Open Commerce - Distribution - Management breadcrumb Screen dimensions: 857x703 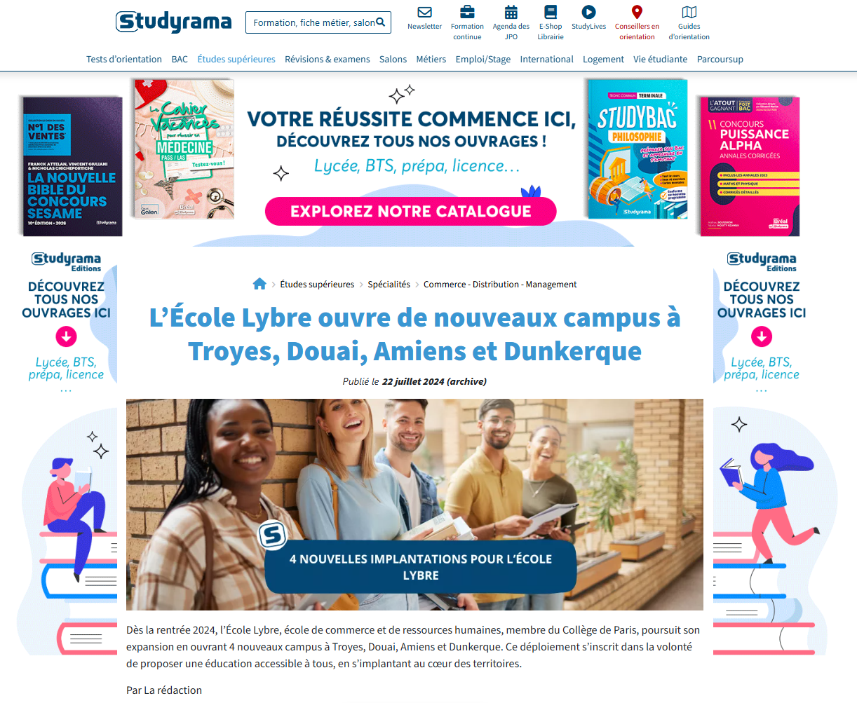click(x=500, y=285)
